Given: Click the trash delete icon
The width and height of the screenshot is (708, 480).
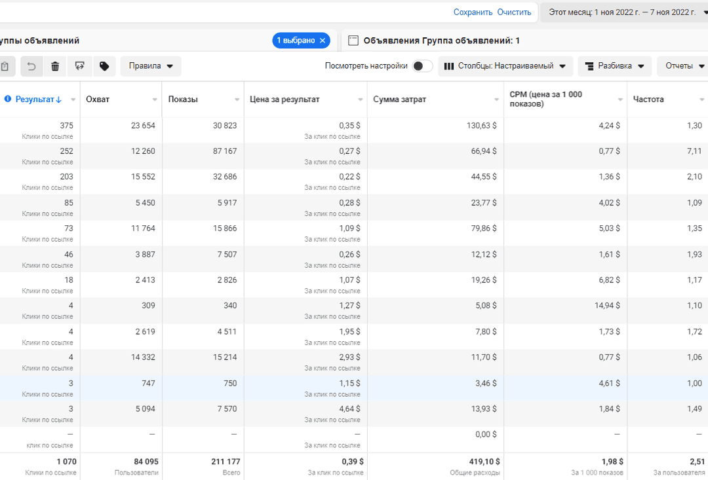Looking at the screenshot, I should pos(55,66).
